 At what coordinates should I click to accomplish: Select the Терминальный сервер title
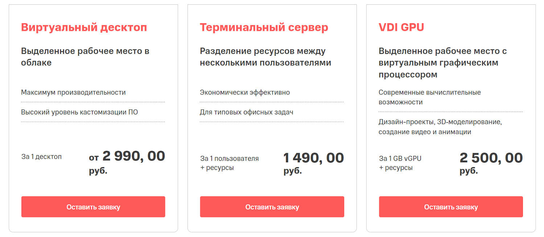pos(264,28)
